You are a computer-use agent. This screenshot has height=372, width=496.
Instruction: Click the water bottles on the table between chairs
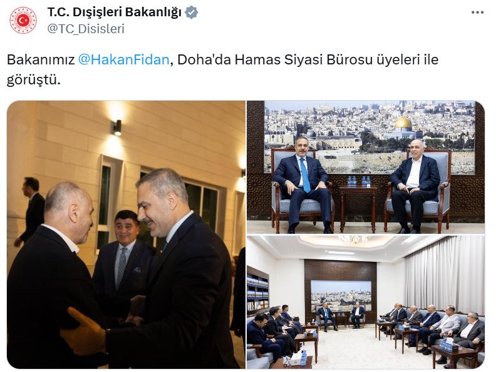359,181
